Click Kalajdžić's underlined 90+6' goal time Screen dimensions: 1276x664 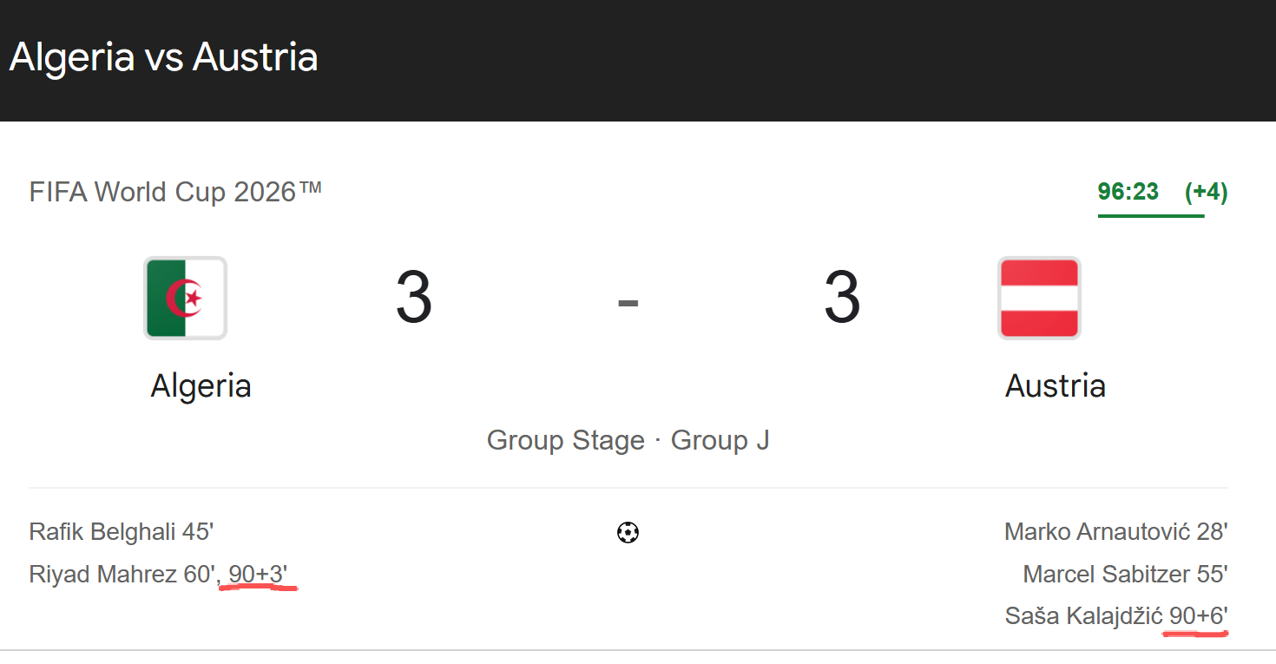point(1199,616)
